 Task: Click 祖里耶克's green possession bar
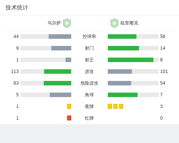pos(122,37)
